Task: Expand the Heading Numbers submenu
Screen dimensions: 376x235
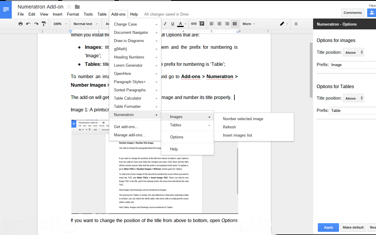Action: coord(135,57)
